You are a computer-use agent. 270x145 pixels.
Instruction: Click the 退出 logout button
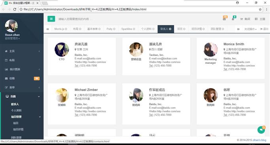[264, 29]
